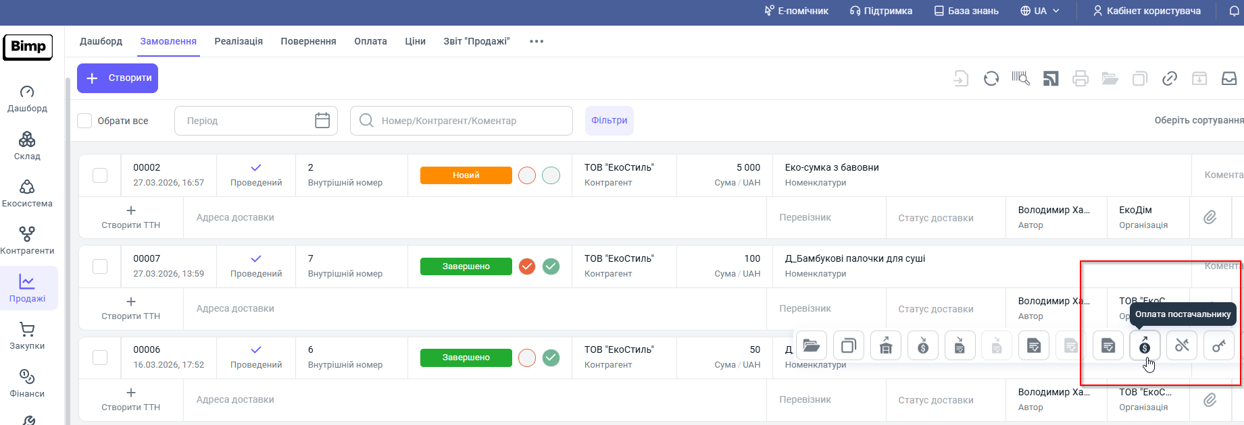The width and height of the screenshot is (1244, 425).
Task: Expand more tabs via three dots menu
Action: click(x=537, y=41)
